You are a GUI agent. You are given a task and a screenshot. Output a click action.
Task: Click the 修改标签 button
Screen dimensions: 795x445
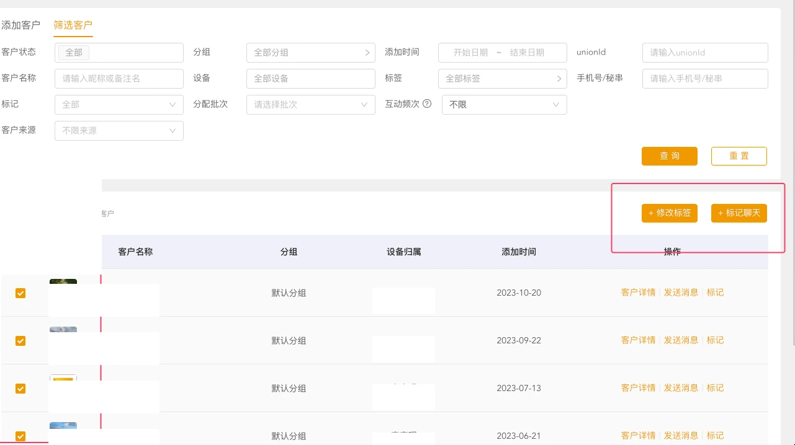[670, 213]
